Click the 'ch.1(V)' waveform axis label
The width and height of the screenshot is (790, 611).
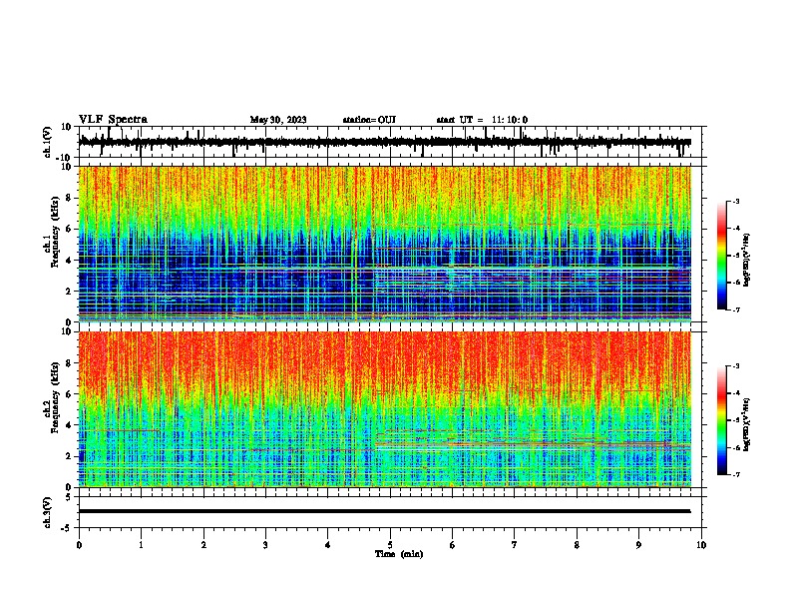point(49,142)
